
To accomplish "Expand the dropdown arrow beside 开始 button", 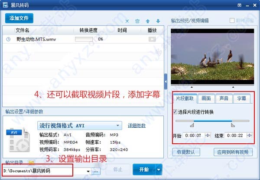I will 159,170.
